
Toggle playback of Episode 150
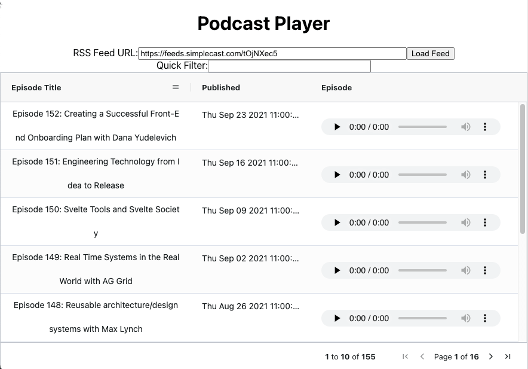click(336, 222)
